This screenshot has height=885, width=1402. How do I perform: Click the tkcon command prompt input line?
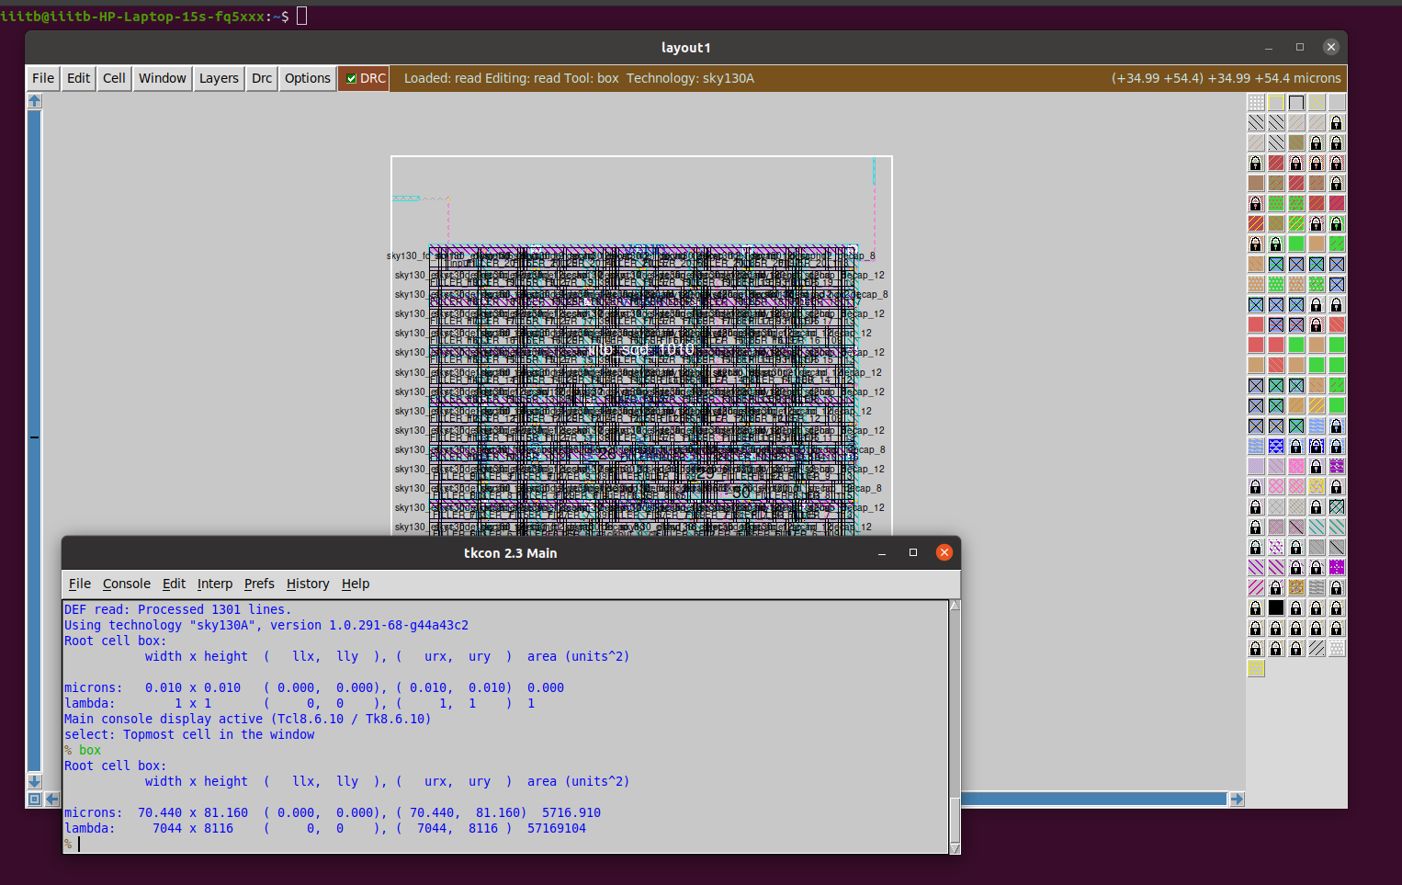tap(505, 844)
